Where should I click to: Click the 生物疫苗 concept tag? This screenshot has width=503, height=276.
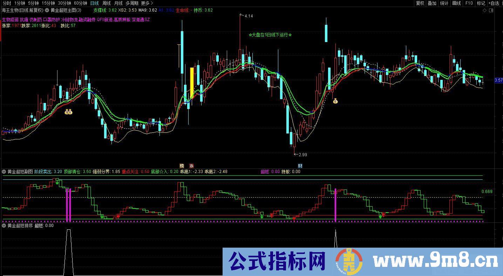(10, 20)
